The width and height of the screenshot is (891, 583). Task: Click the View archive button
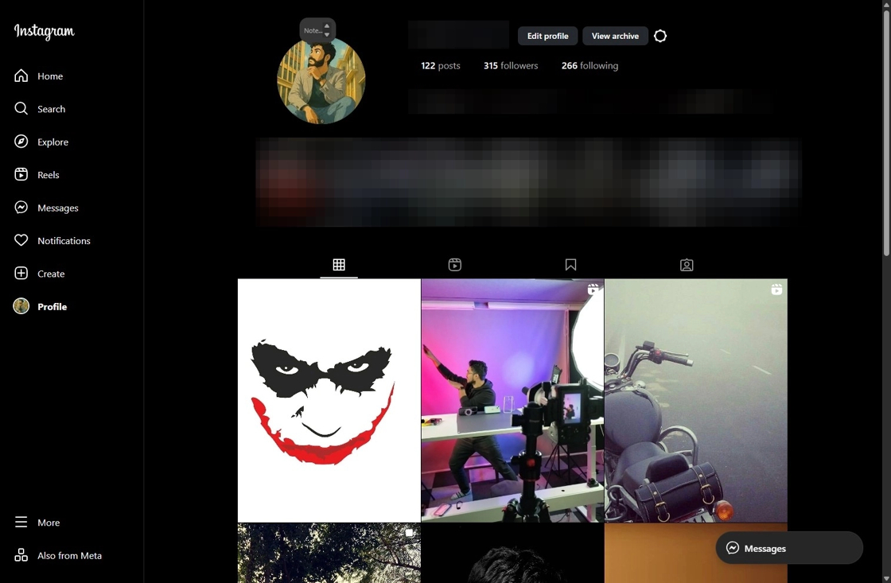tap(616, 36)
